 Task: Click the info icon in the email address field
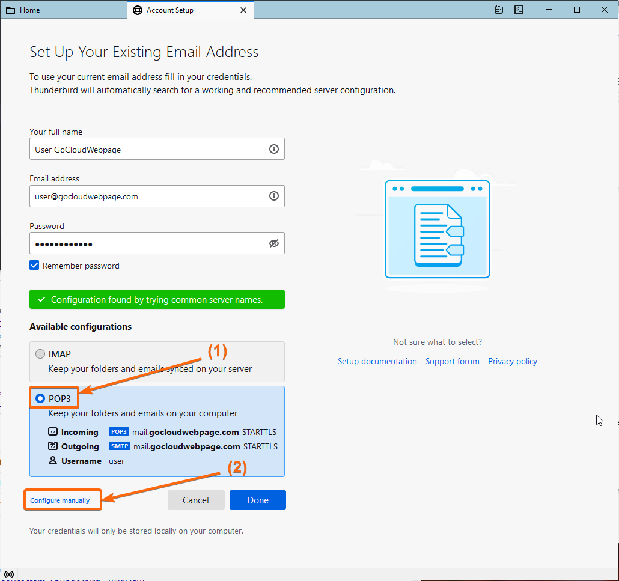click(x=273, y=196)
